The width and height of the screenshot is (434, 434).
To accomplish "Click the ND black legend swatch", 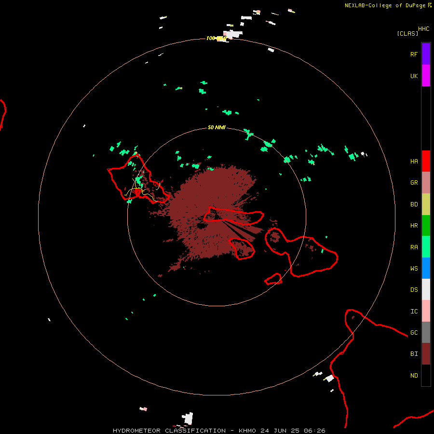I will [426, 375].
